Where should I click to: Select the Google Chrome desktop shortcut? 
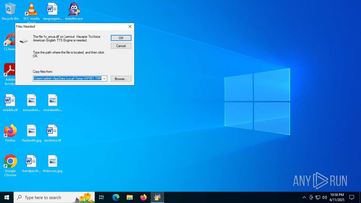[10, 166]
